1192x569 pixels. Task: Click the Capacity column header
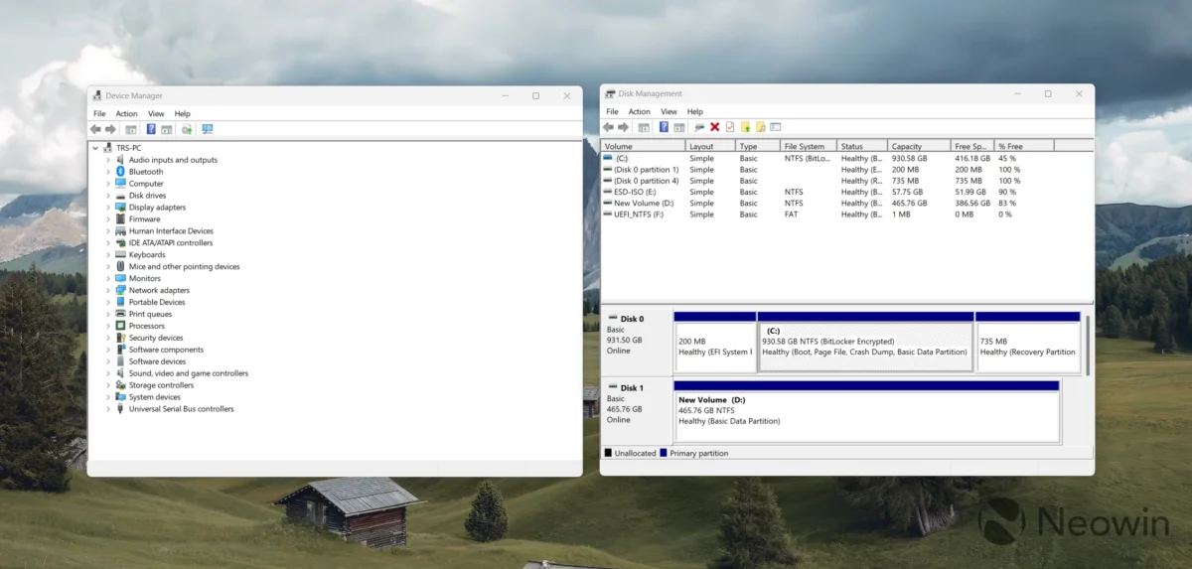click(906, 146)
